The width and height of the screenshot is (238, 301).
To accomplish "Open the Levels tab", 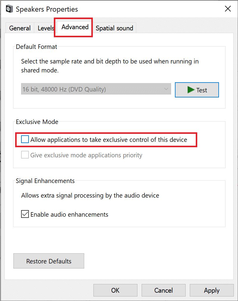I will tap(46, 28).
